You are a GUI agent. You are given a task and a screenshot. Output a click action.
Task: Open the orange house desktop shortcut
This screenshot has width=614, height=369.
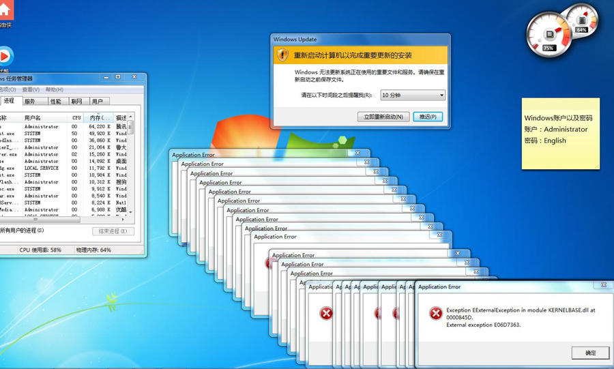(x=5, y=10)
